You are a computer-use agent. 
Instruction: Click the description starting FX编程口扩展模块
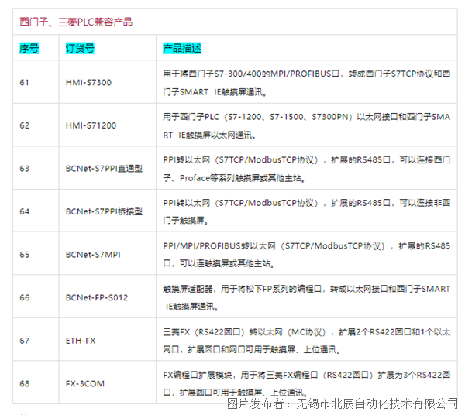click(x=306, y=383)
